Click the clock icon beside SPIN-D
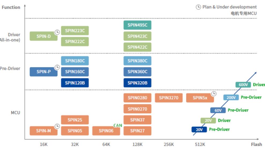The width and height of the screenshot is (265, 150). click(57, 32)
